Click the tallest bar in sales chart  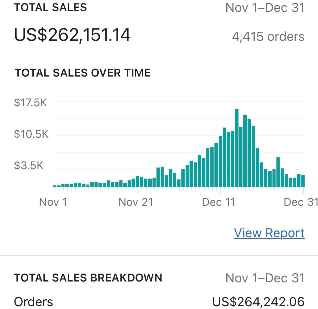pos(237,147)
